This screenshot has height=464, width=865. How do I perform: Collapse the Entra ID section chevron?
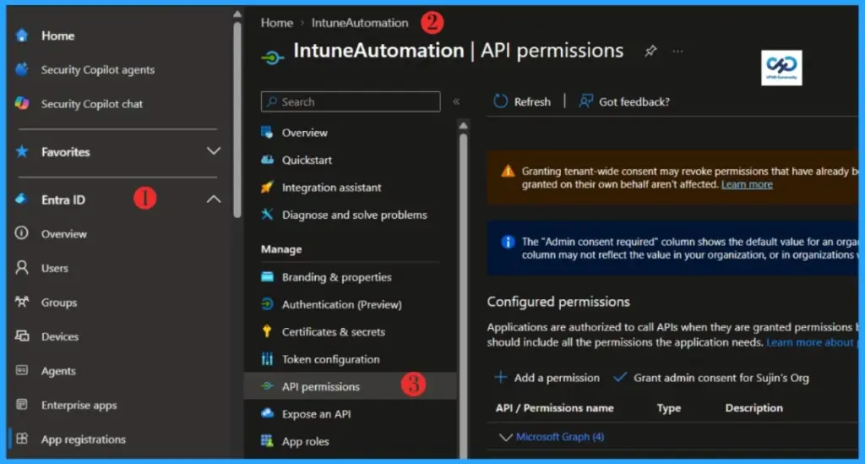tap(214, 199)
